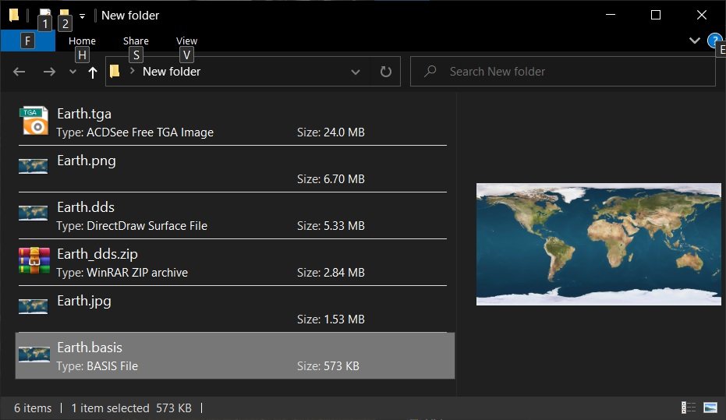Navigate forward with the right arrow
The height and width of the screenshot is (420, 726).
pyautogui.click(x=49, y=72)
